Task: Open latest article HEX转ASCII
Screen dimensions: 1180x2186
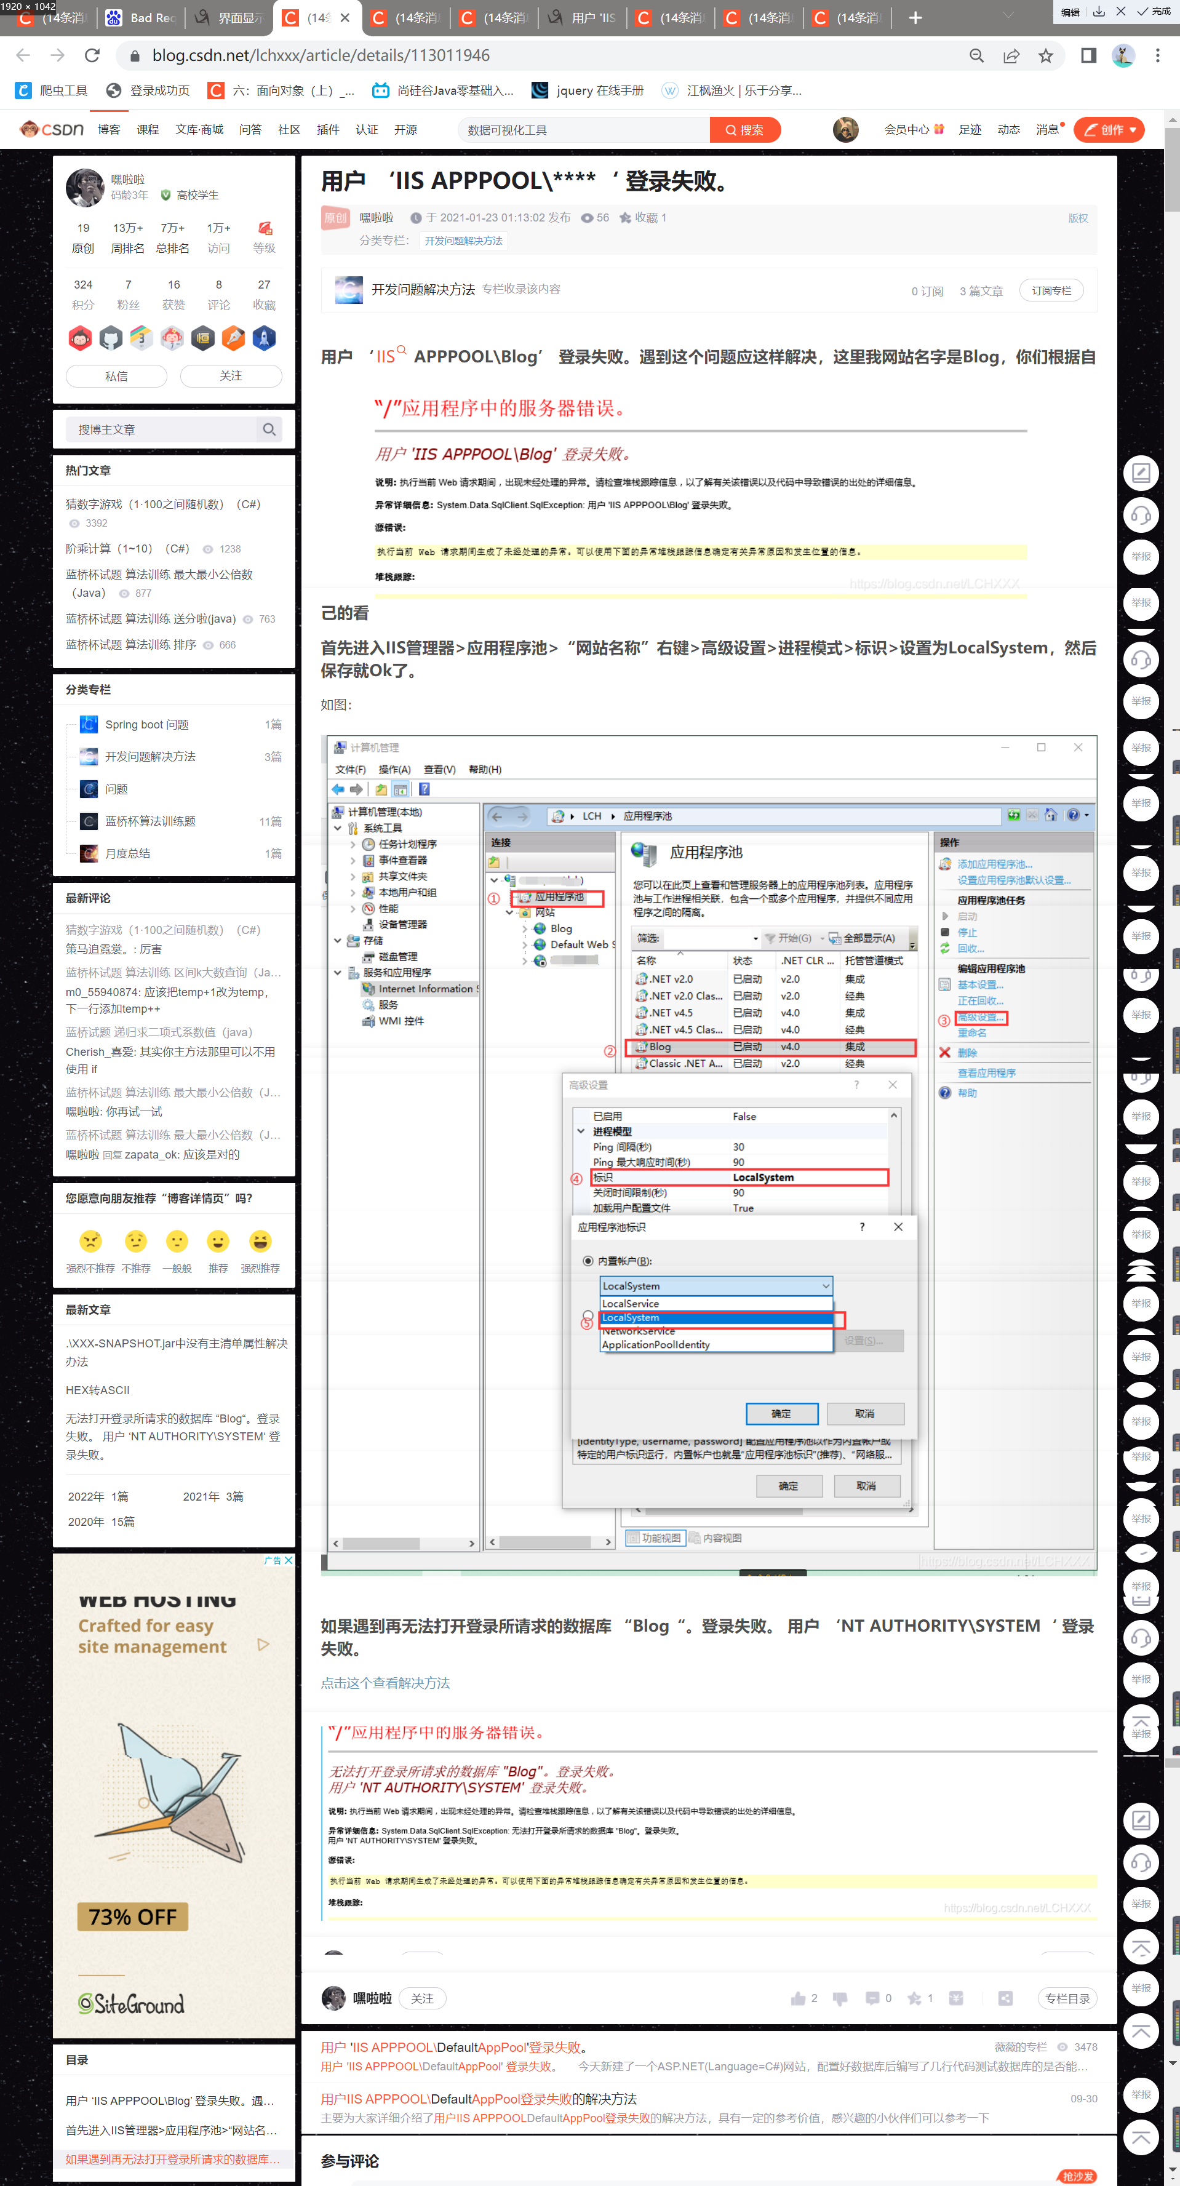Action: click(x=98, y=1390)
